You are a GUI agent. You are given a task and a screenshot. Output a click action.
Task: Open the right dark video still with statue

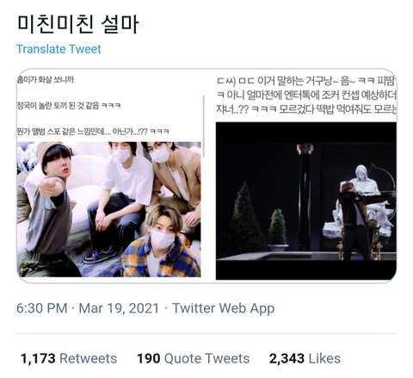[306, 201]
